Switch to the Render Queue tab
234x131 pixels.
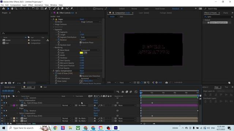point(10,87)
